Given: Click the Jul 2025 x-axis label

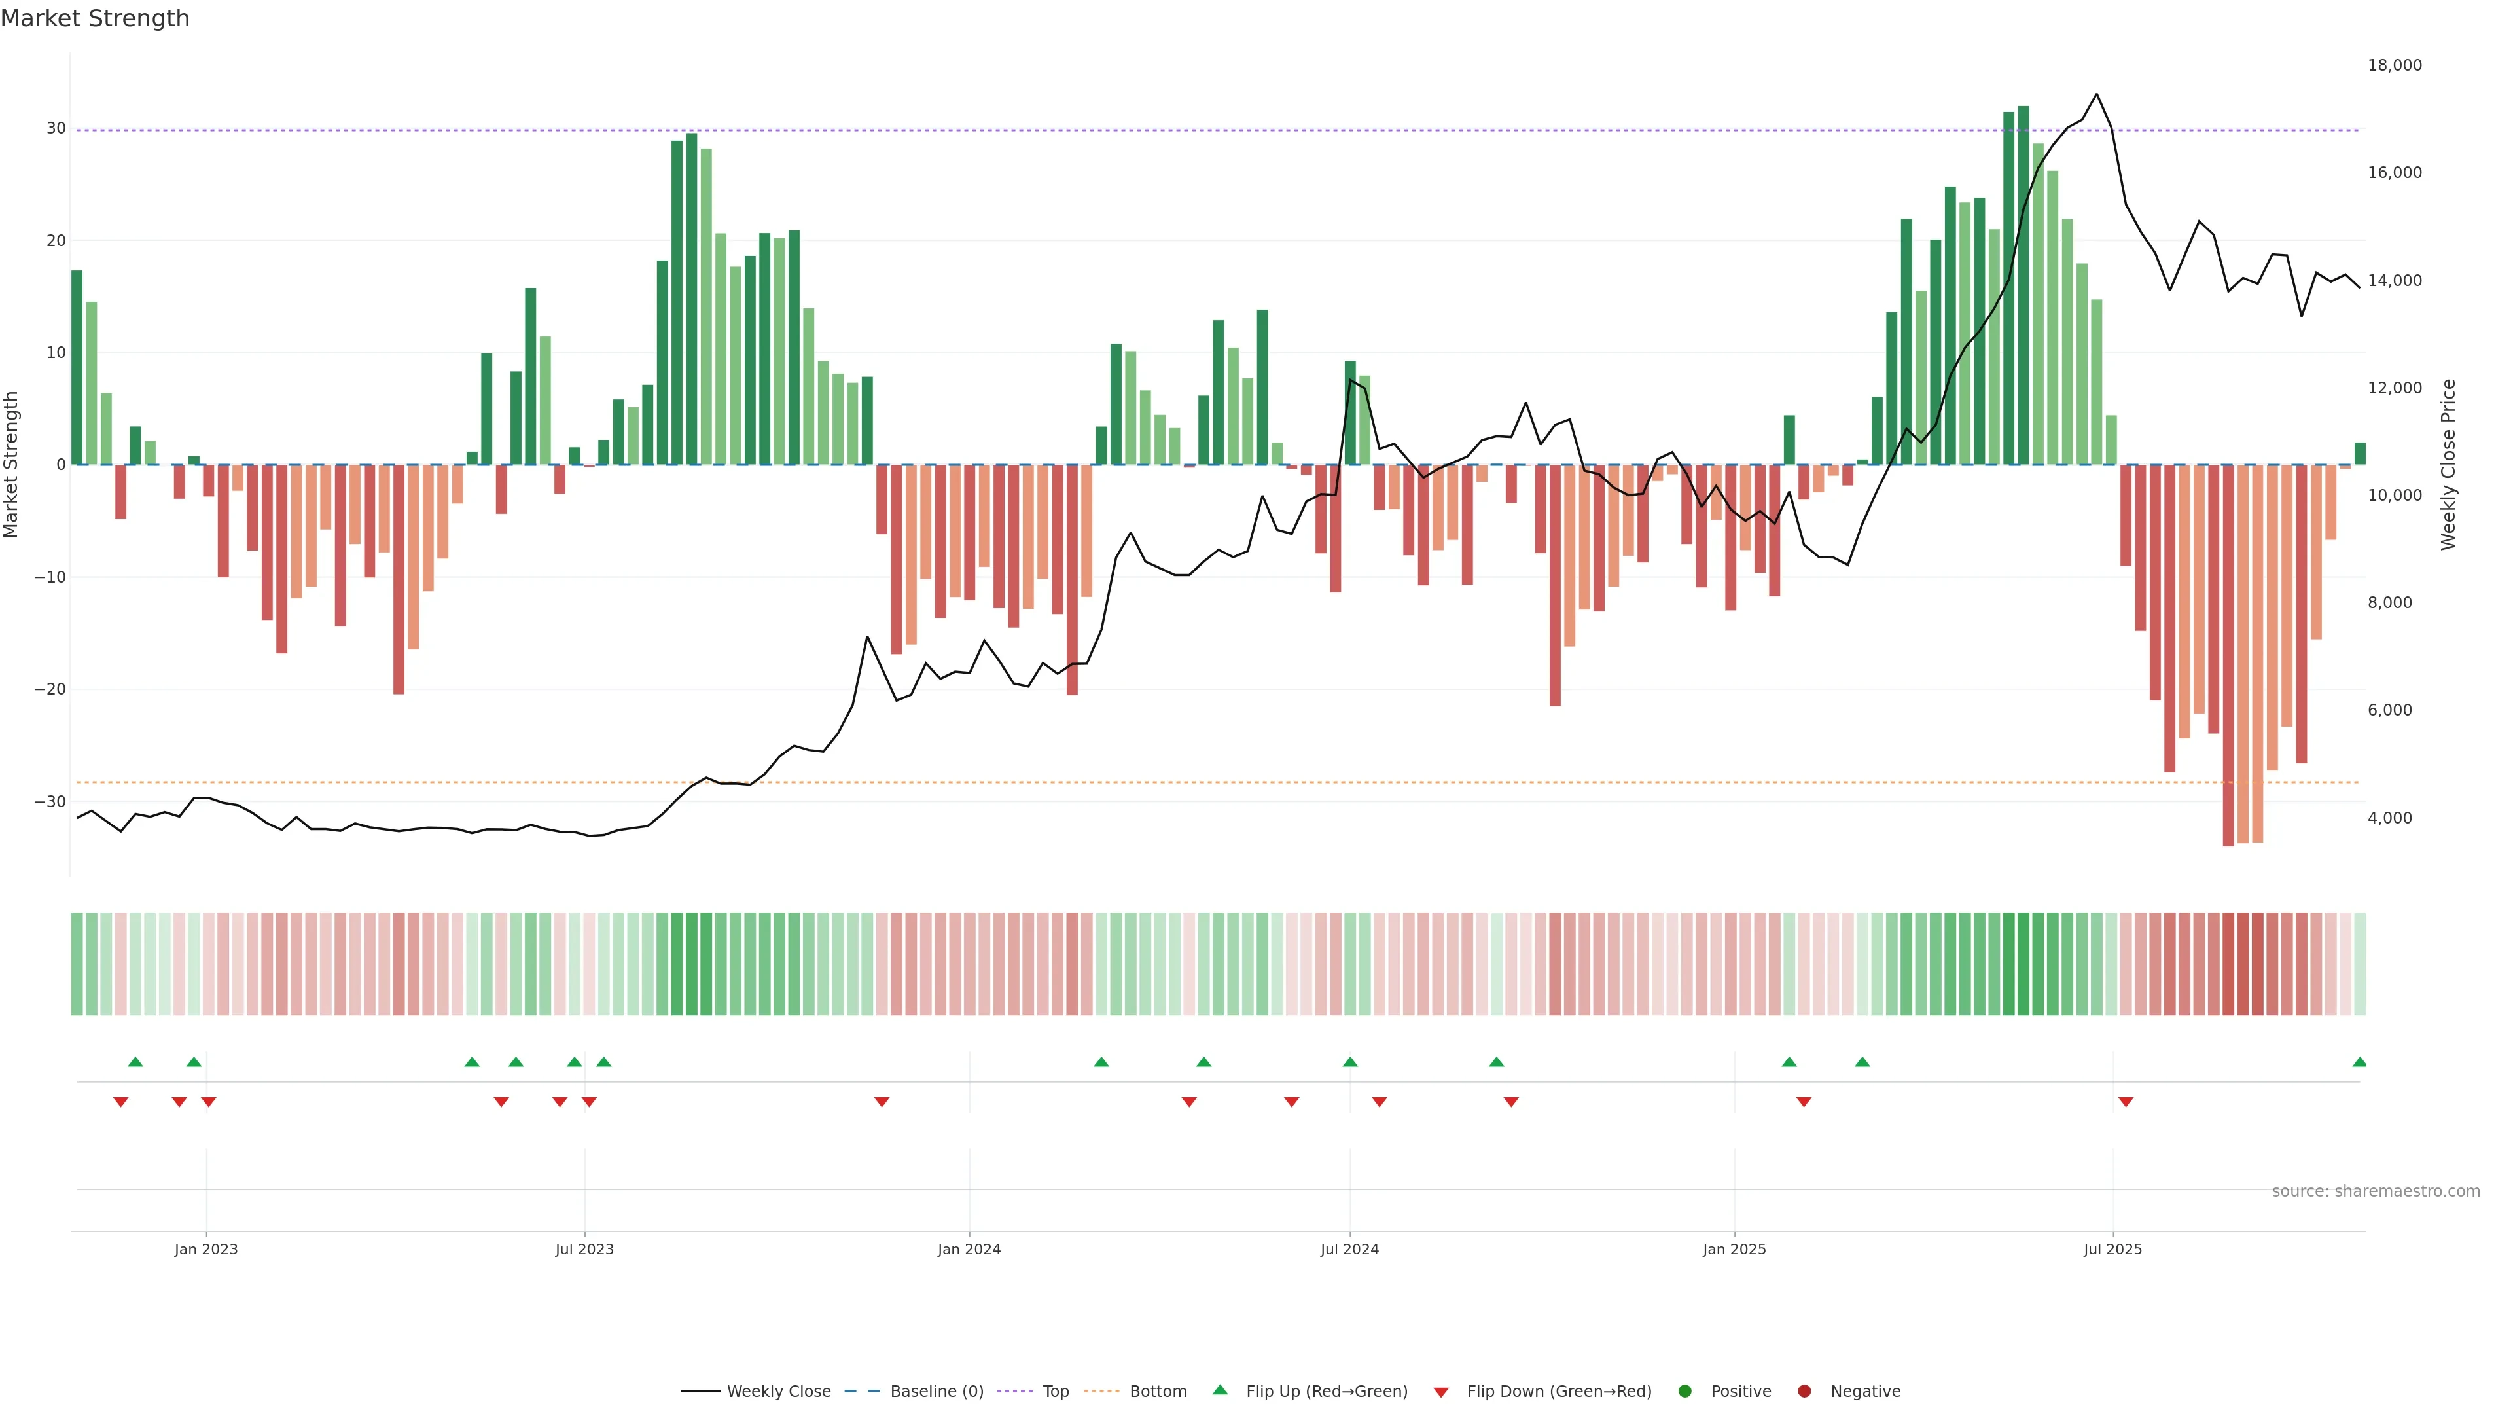Looking at the screenshot, I should point(2112,1249).
